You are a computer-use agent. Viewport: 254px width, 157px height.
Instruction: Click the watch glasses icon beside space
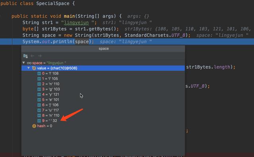pos(29,63)
